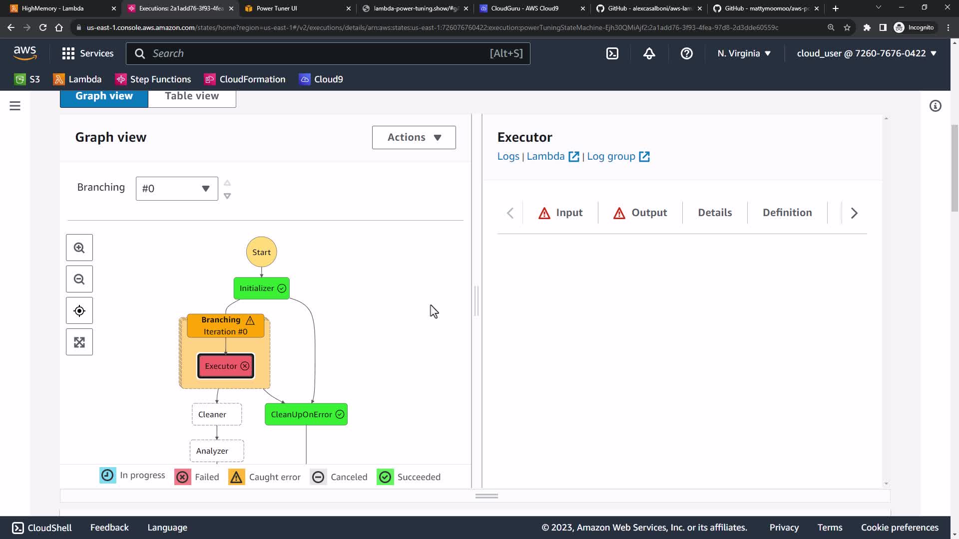Open the notifications bell
Viewport: 959px width, 539px height.
pos(649,53)
